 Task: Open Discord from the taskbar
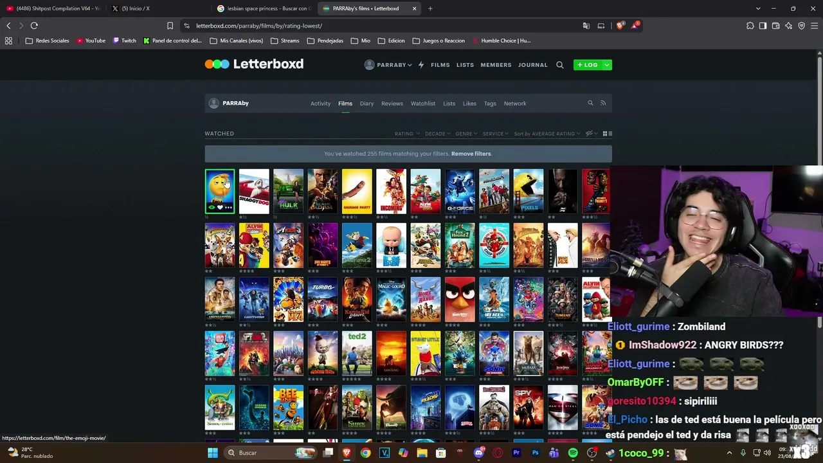click(478, 453)
